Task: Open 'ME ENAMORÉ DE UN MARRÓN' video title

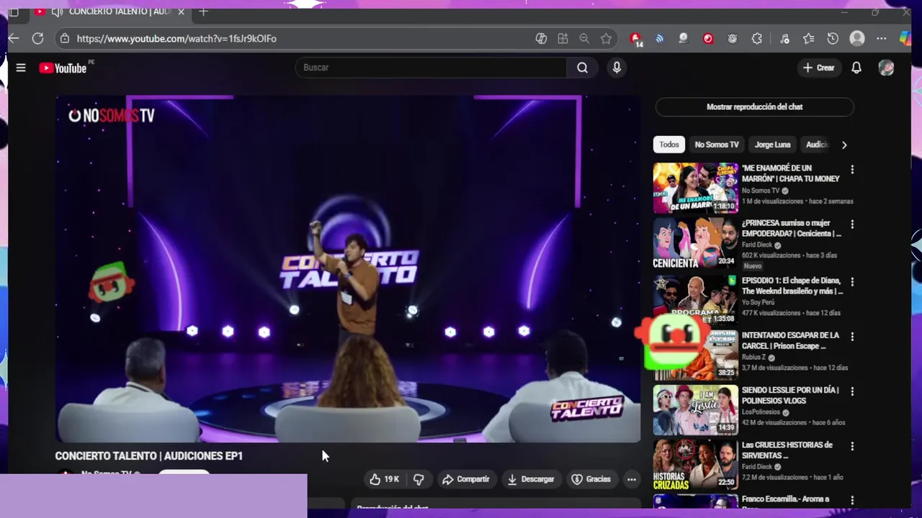Action: click(x=790, y=173)
